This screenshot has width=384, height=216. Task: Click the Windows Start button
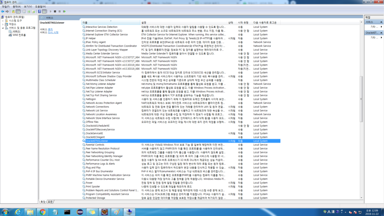[5, 212]
